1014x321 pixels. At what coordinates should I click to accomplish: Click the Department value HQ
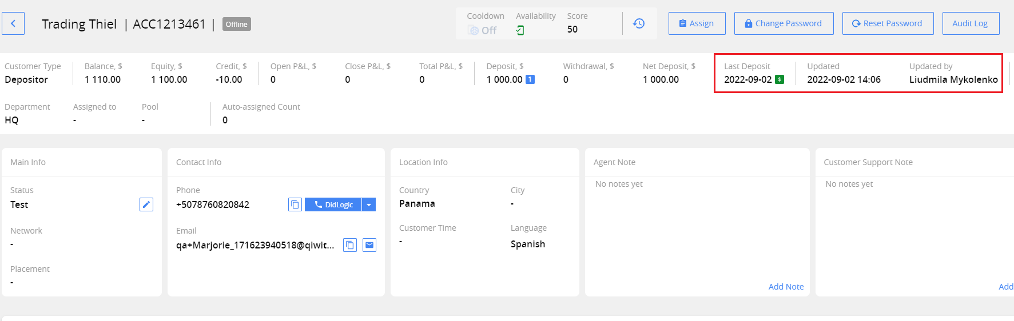click(x=11, y=120)
